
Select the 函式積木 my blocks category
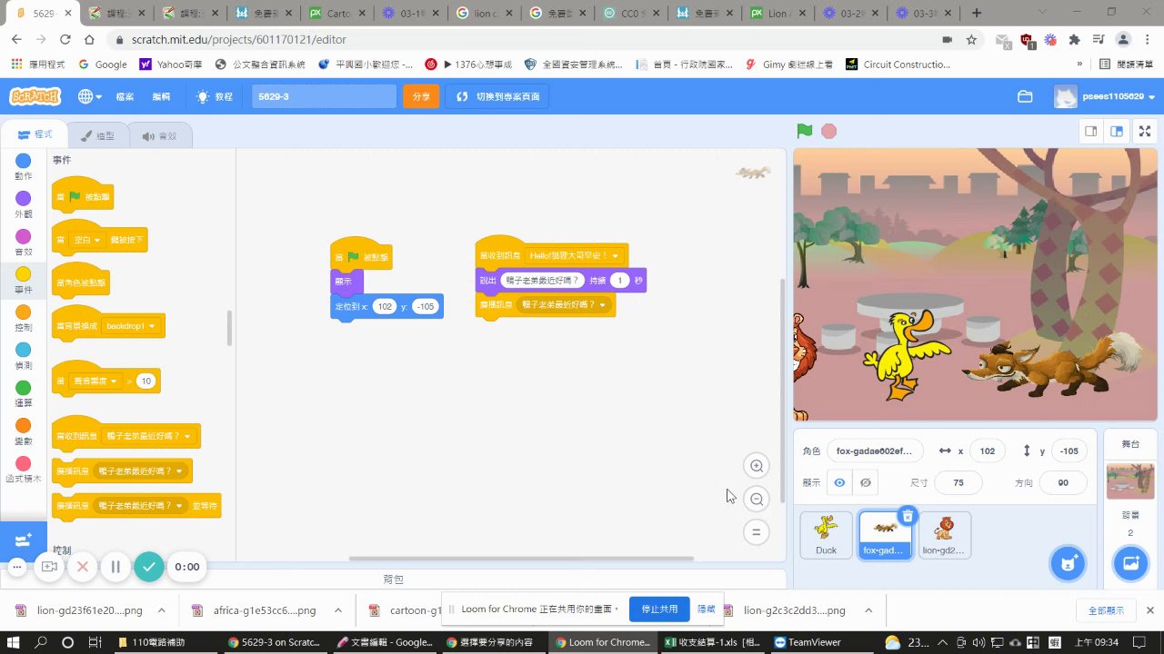point(23,470)
